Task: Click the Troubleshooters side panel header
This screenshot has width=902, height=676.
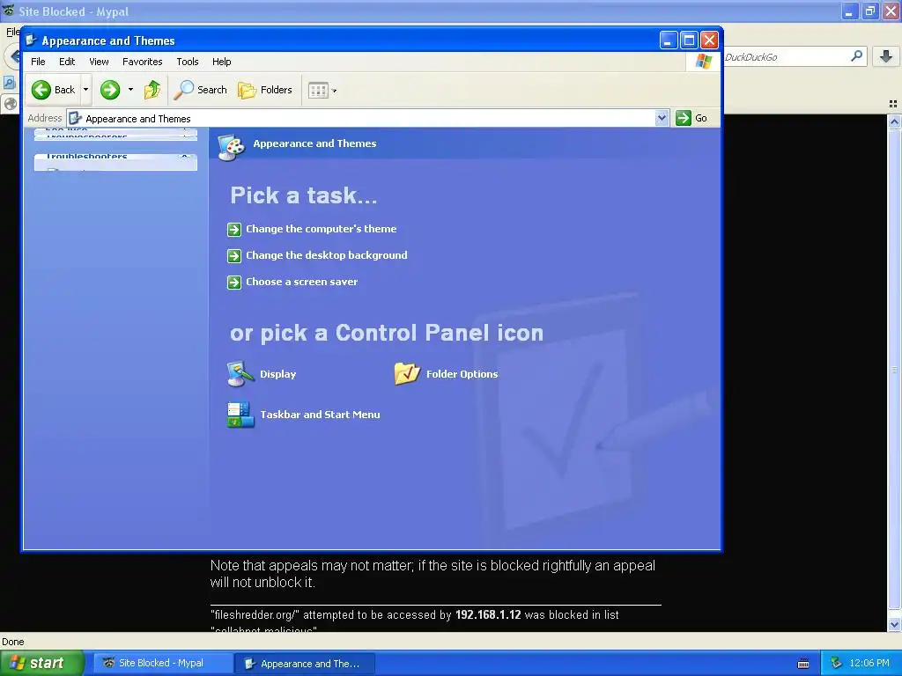Action: [x=115, y=157]
